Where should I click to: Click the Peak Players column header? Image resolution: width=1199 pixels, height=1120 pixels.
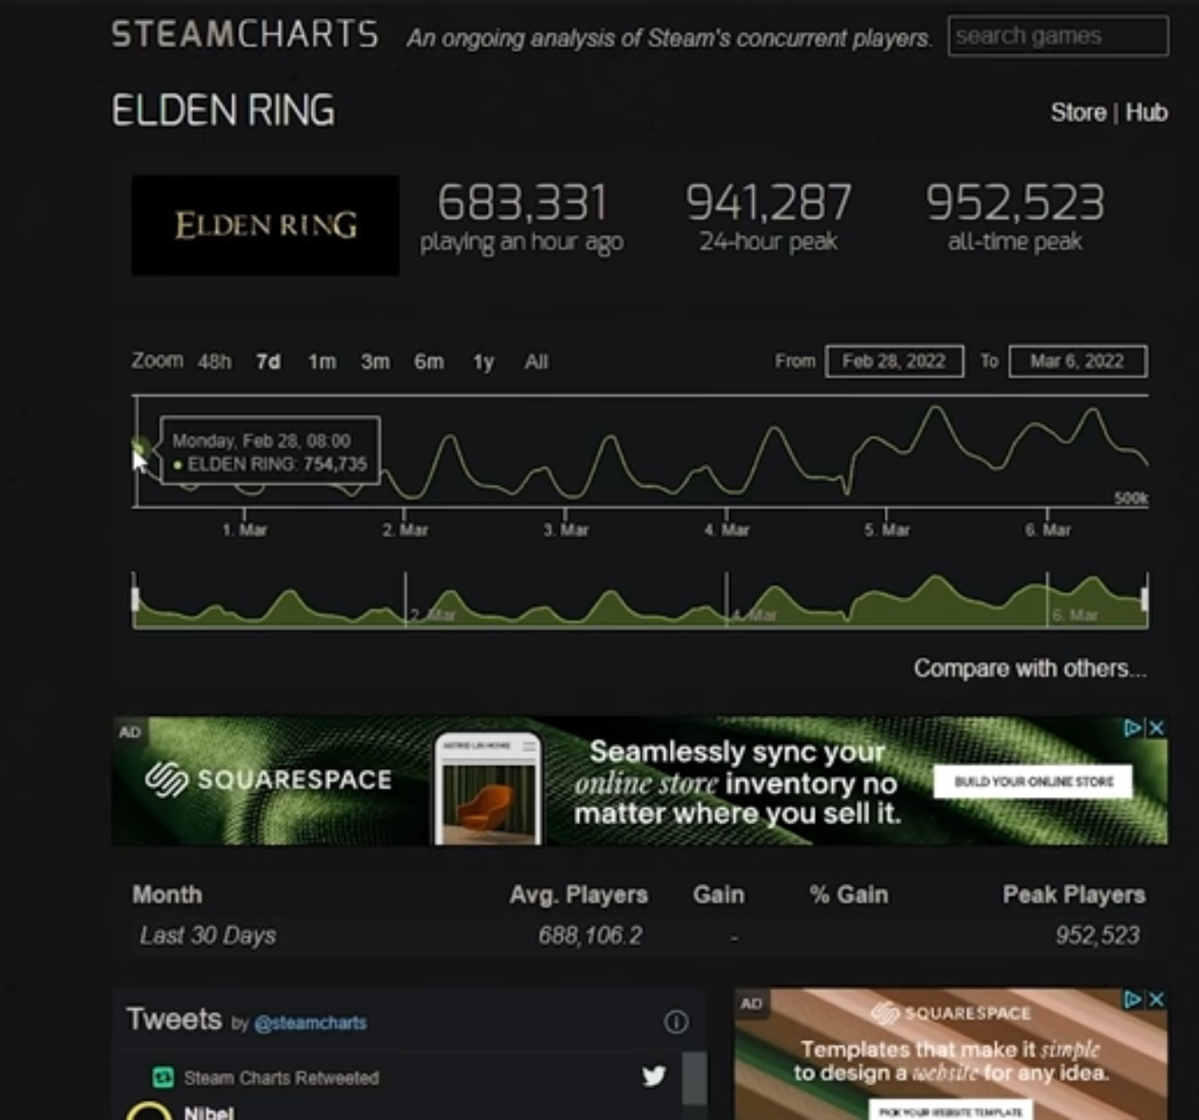click(1074, 895)
